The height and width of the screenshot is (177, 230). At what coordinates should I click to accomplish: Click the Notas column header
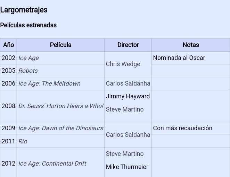point(191,45)
